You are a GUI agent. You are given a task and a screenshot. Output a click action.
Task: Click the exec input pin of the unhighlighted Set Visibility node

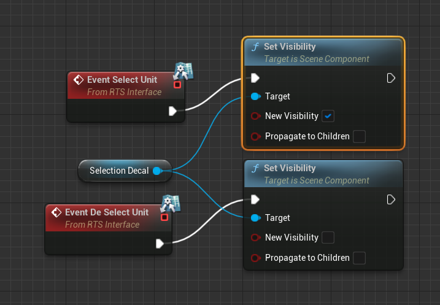tap(255, 199)
